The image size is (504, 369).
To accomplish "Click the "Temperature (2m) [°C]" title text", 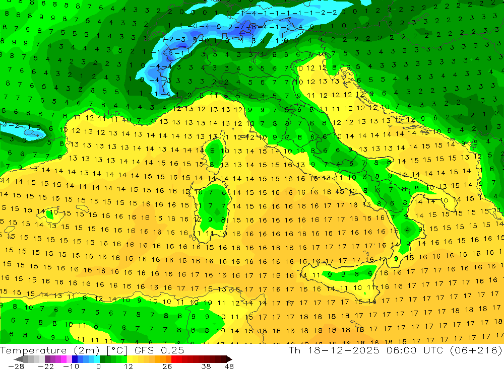I will [x=64, y=350].
